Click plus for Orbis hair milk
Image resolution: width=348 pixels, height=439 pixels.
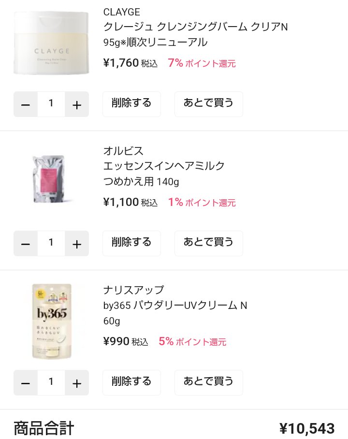point(77,244)
